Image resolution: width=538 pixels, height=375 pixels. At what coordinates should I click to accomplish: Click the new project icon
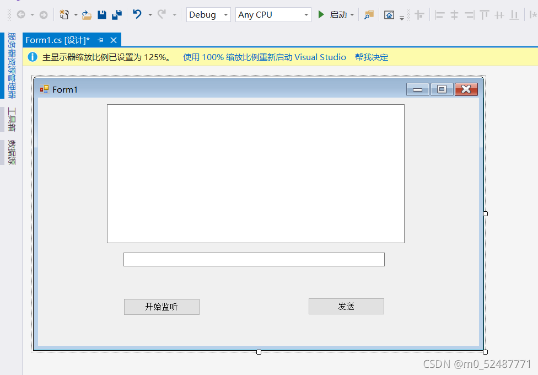point(64,15)
